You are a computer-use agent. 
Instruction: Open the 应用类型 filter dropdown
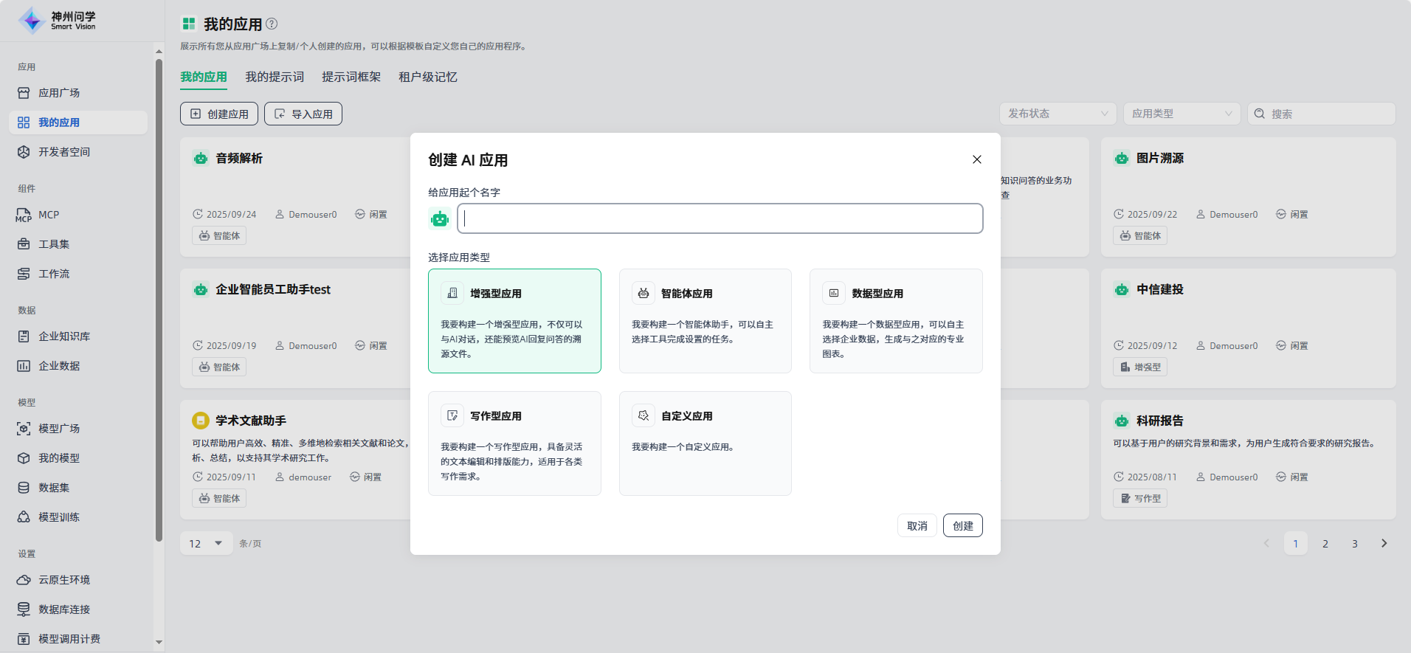click(x=1181, y=114)
